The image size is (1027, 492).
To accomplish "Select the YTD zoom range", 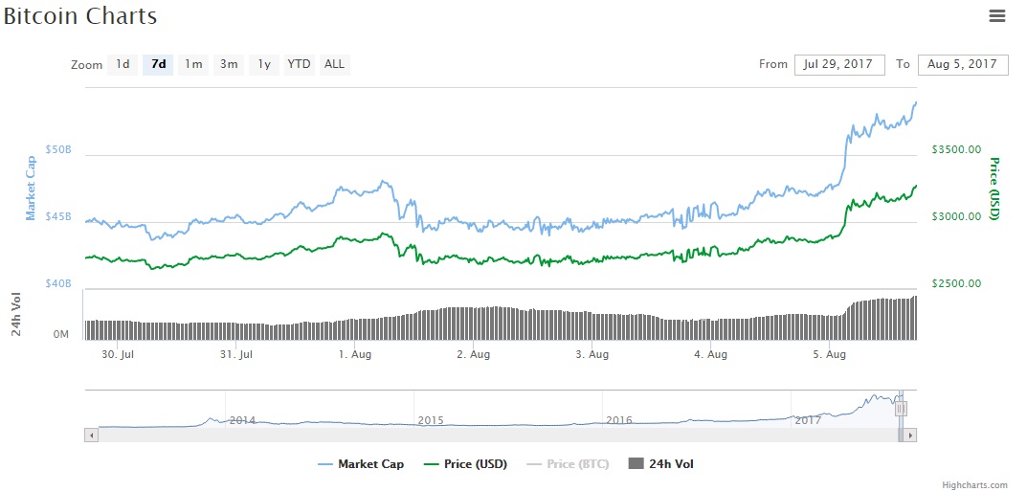I will tap(300, 64).
